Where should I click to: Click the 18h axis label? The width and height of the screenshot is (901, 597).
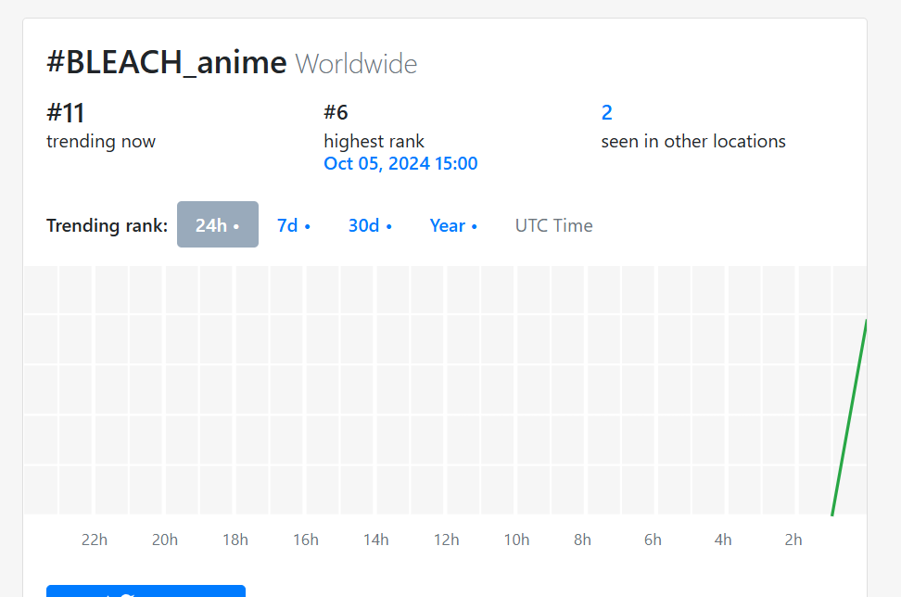point(235,540)
